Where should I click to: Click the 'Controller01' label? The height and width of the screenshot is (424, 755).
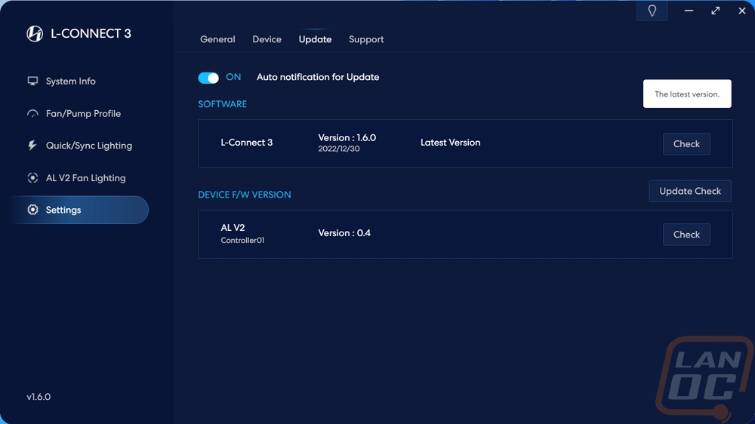pyautogui.click(x=242, y=240)
